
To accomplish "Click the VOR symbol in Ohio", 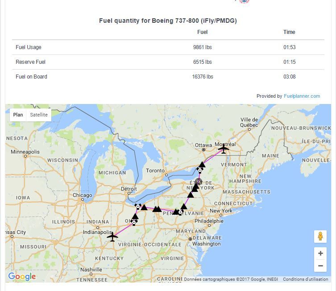I will [x=134, y=222].
